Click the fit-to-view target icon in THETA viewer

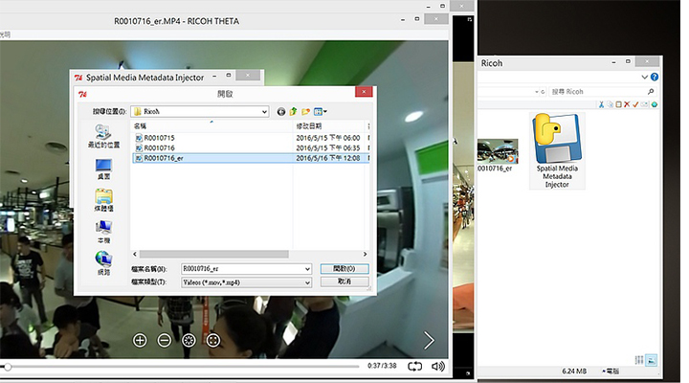click(x=213, y=340)
